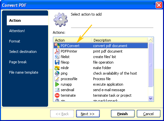The image size is (164, 121).
Task: Select the runapp action name
Action: click(66, 85)
